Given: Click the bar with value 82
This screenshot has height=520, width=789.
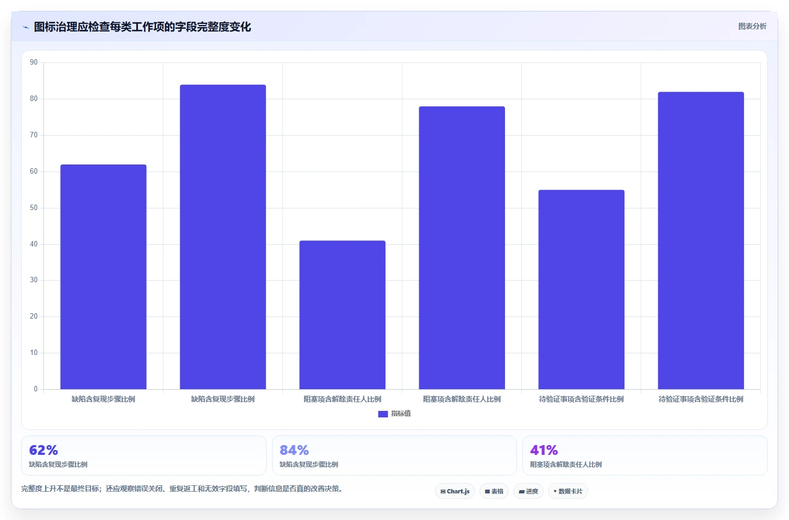Looking at the screenshot, I should click(700, 240).
